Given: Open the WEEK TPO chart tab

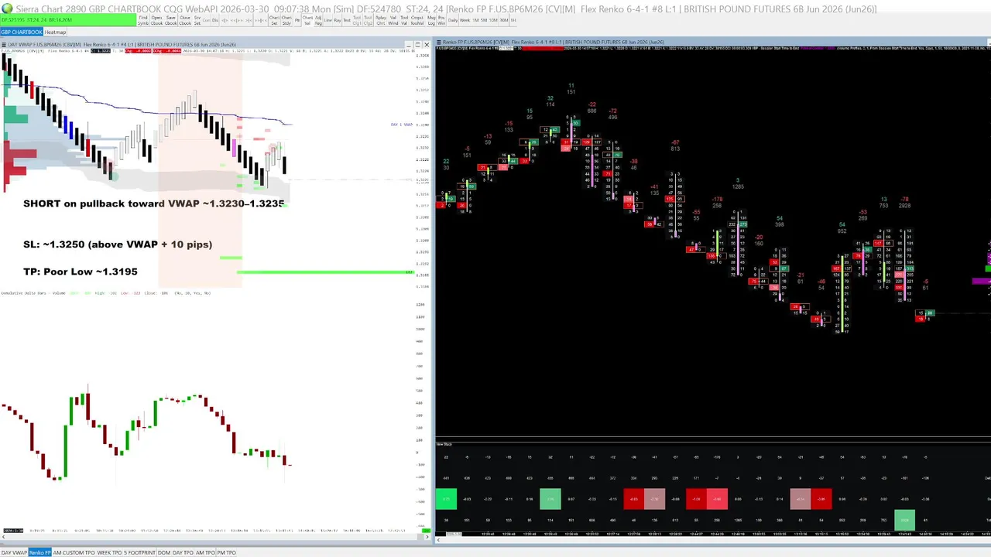Looking at the screenshot, I should 109,552.
